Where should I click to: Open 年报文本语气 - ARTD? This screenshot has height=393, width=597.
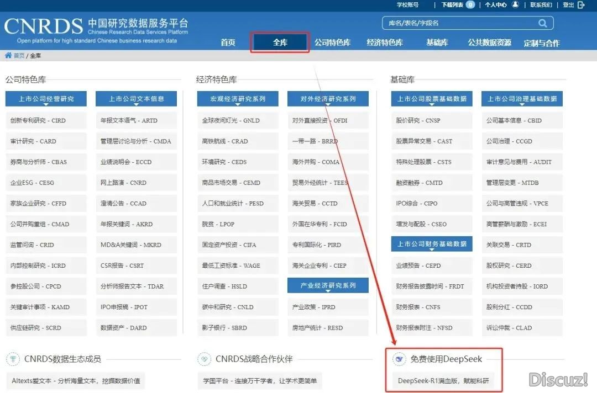pyautogui.click(x=137, y=120)
